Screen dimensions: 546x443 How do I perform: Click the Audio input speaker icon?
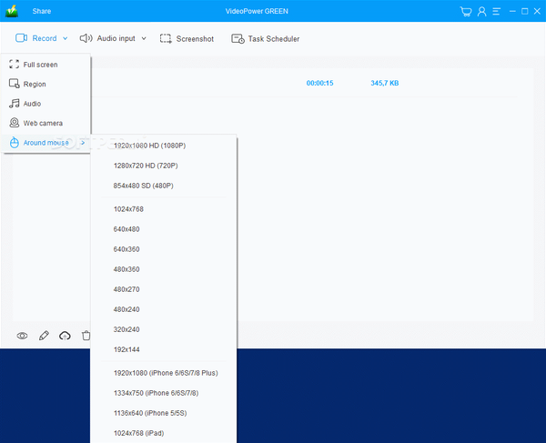coord(86,38)
